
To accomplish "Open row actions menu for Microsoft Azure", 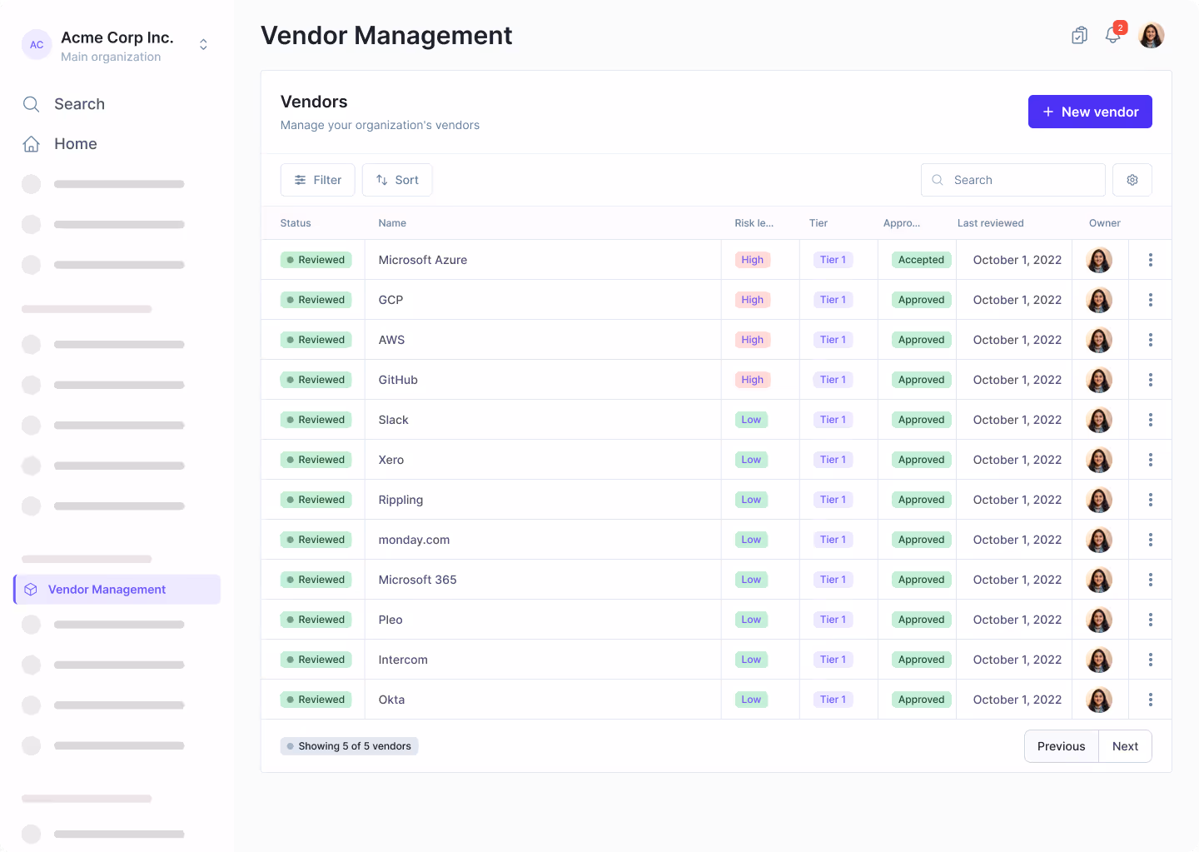I will click(x=1151, y=260).
